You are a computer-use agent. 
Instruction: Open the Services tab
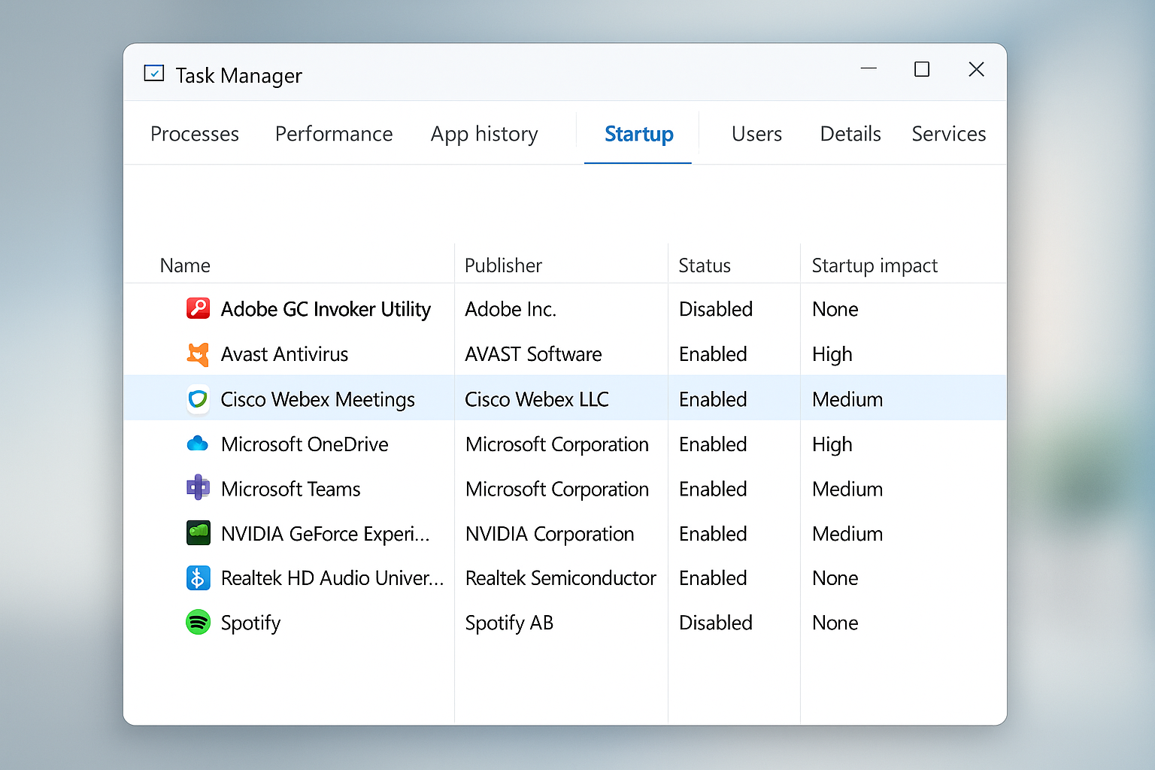click(948, 134)
